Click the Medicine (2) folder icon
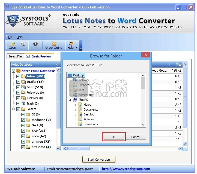 [28, 120]
